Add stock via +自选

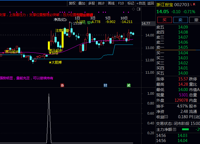(141, 3)
